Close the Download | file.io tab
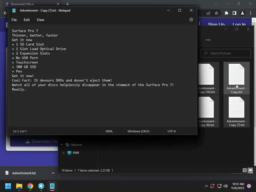256x192 pixels. [58, 4]
